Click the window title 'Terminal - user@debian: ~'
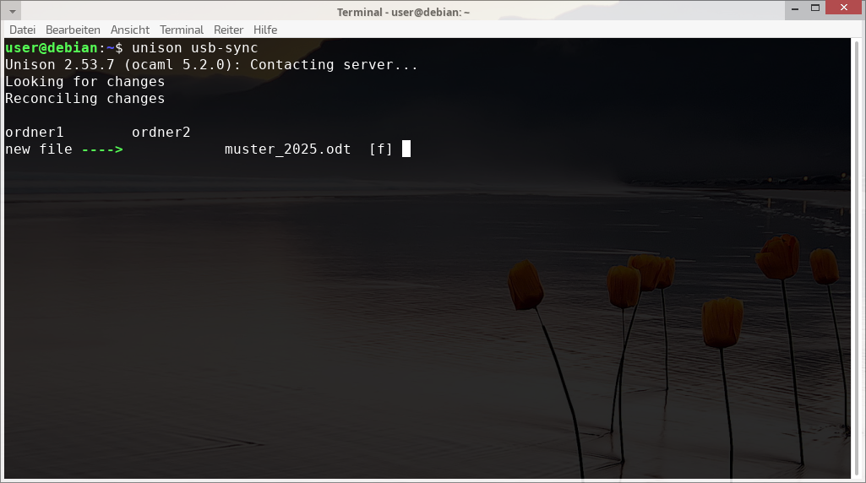The height and width of the screenshot is (483, 866). [403, 12]
